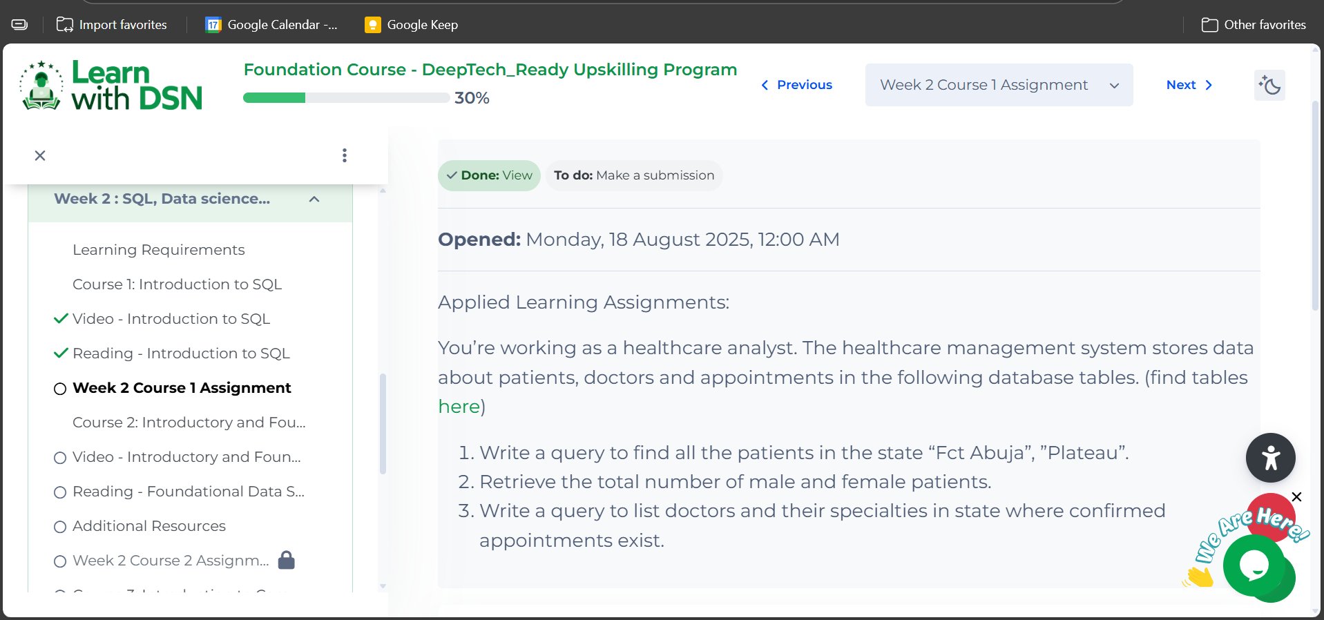
Task: Click the 'here' tables link
Action: [x=459, y=407]
